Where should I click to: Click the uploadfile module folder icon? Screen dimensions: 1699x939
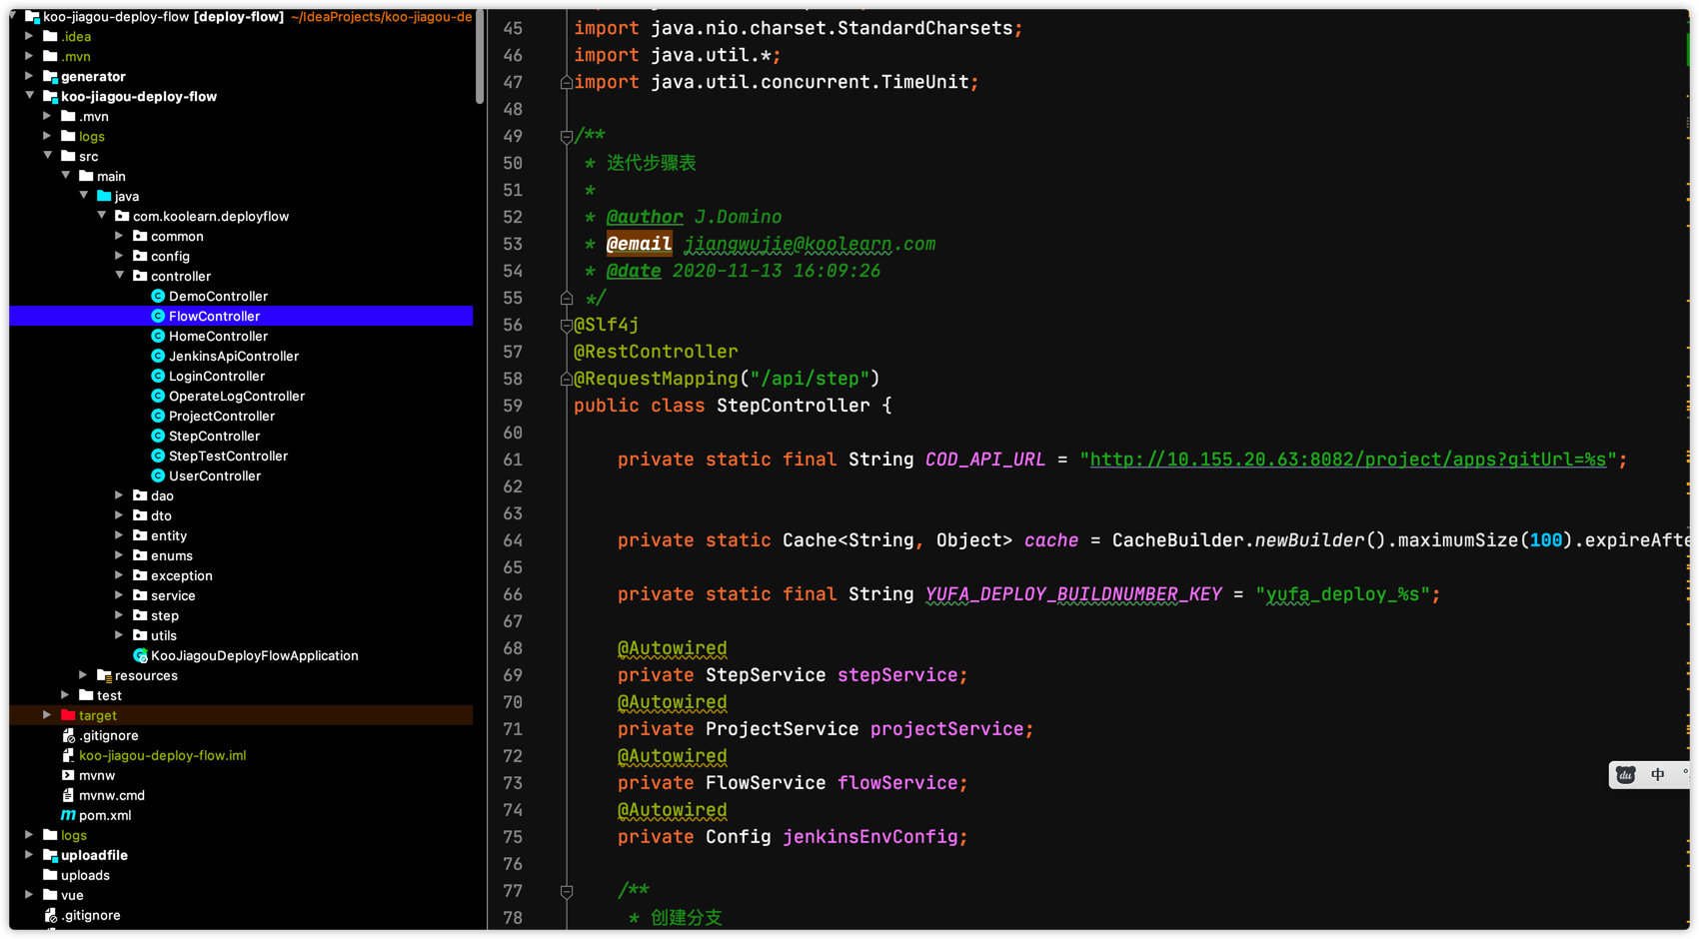coord(50,855)
